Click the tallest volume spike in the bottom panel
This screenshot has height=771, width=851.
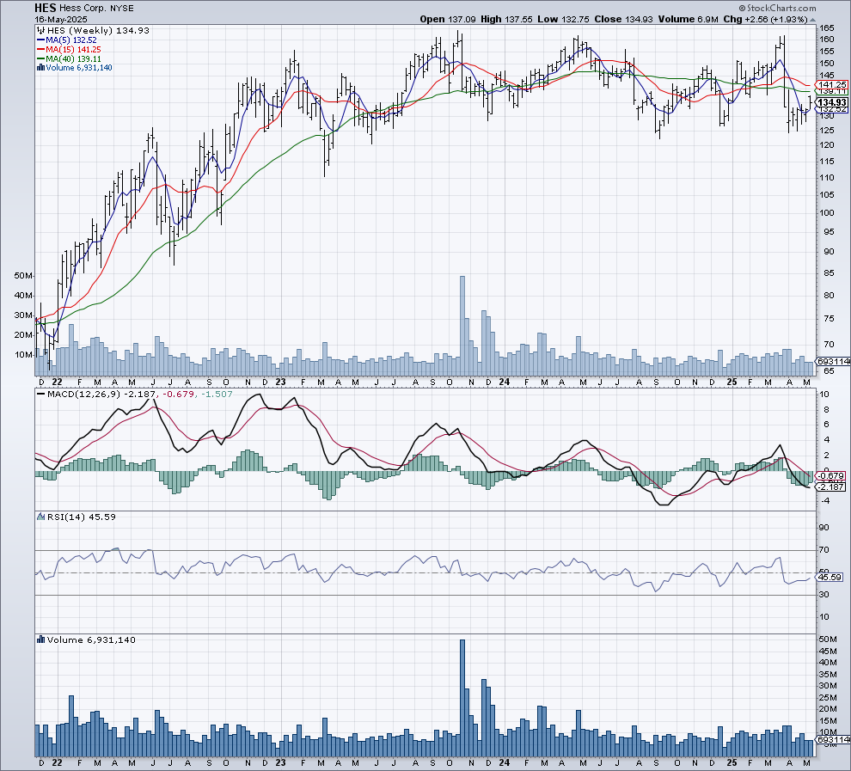pyautogui.click(x=462, y=698)
